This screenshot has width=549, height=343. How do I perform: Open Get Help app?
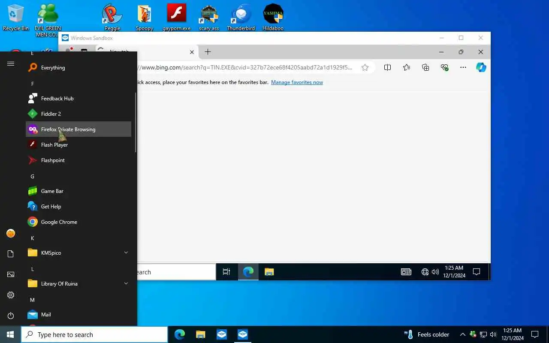pyautogui.click(x=78, y=207)
